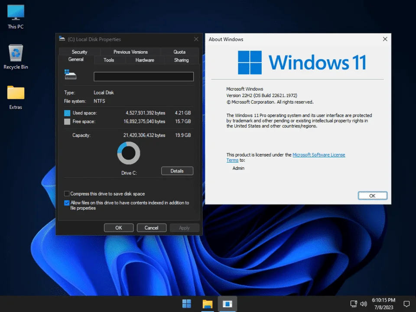Uncheck Allow files to have contents indexed

(x=67, y=203)
